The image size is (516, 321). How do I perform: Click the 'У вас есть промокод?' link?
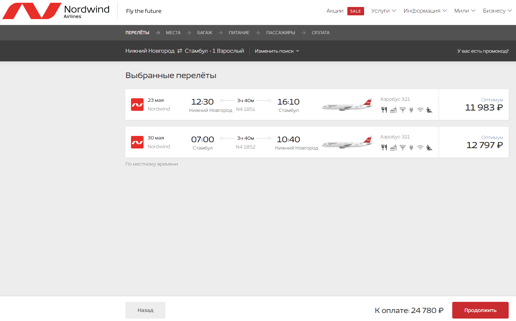click(x=483, y=51)
